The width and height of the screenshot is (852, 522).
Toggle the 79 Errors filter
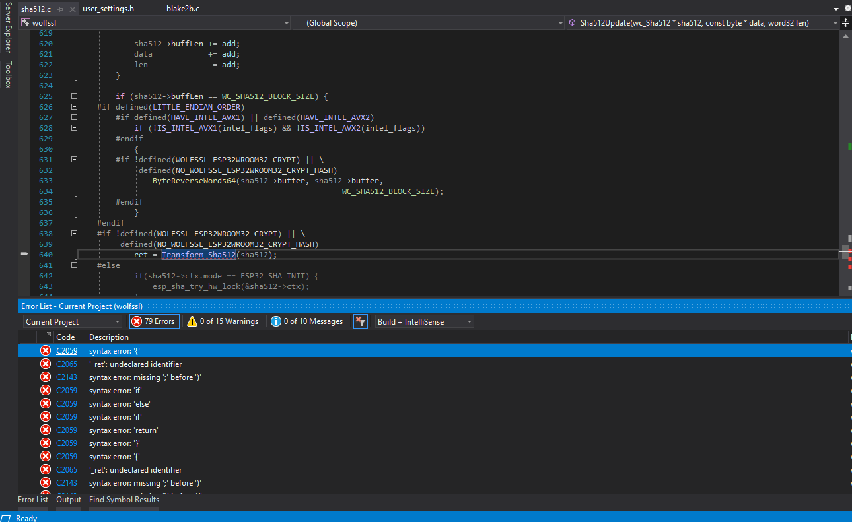pos(154,321)
